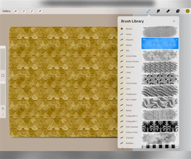
Task: Activate the Transform arrow tool
Action: [x=40, y=11]
